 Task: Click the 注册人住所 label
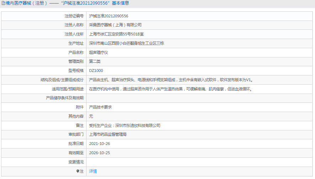[74, 34]
